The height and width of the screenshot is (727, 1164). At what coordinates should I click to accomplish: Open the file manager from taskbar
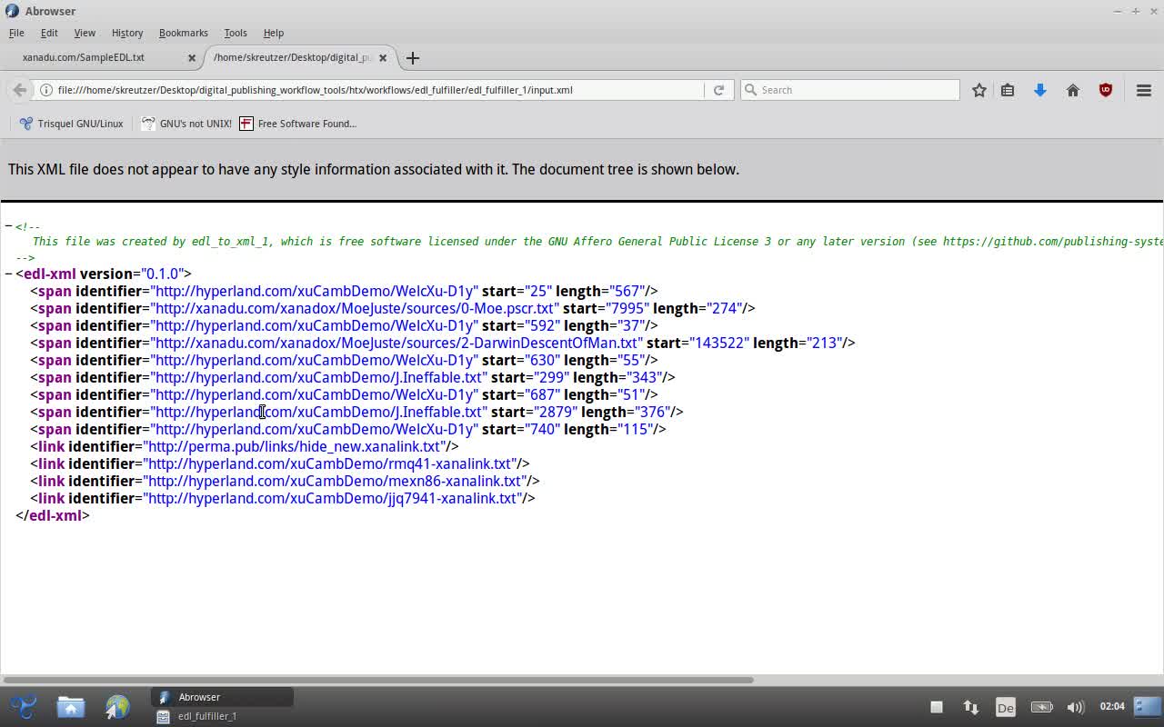tap(71, 706)
